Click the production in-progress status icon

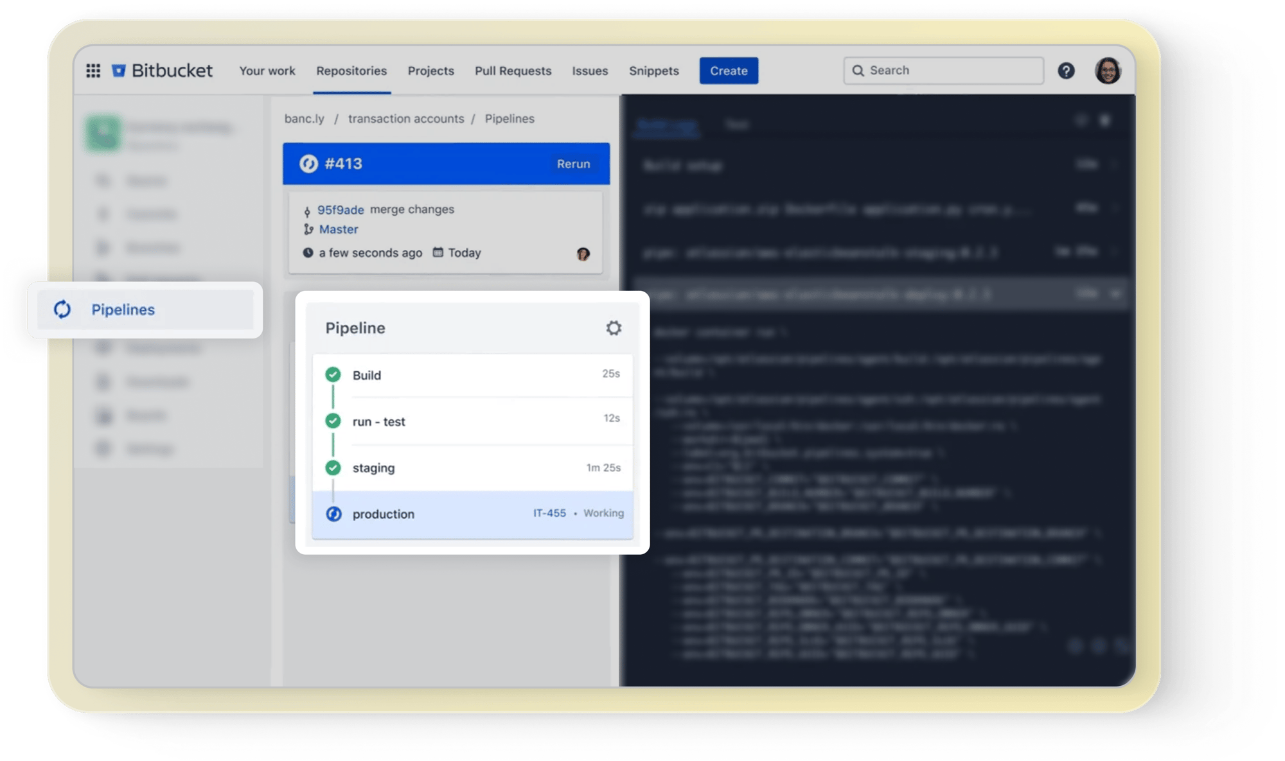[x=333, y=514]
